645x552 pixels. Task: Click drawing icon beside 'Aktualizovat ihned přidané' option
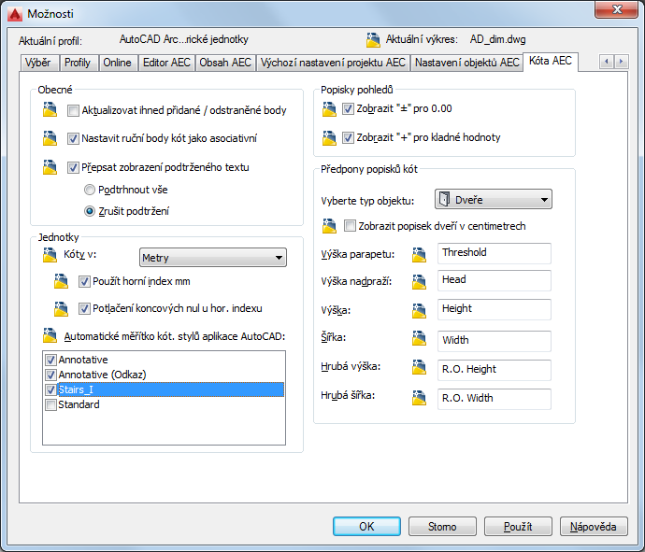[x=50, y=109]
